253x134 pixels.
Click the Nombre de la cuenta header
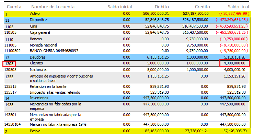53,7
